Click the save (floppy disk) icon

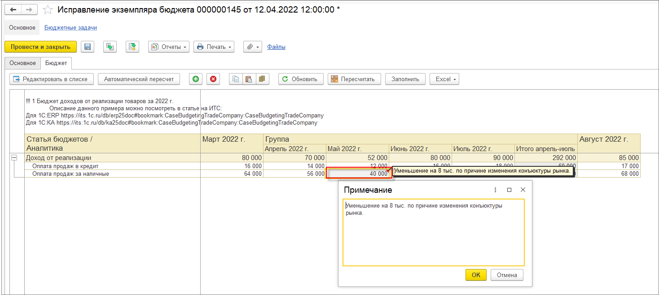coord(88,47)
